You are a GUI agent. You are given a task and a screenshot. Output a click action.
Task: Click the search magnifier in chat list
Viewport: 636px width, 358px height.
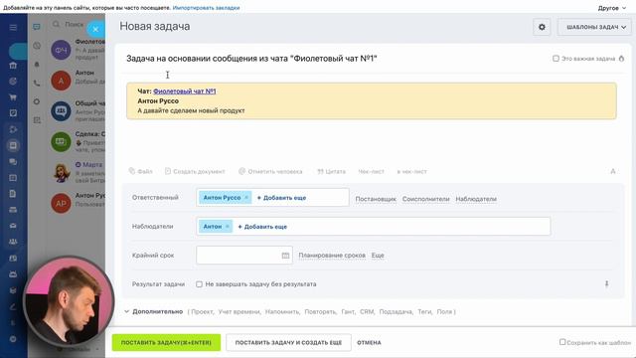click(x=56, y=24)
